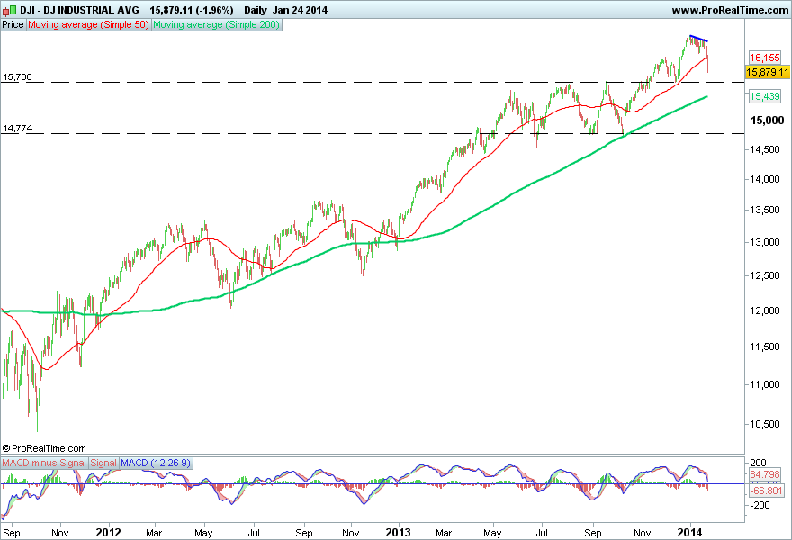Screen dimensions: 792x540
Task: Click the 15,700 resistance line label
Action: pyautogui.click(x=17, y=76)
